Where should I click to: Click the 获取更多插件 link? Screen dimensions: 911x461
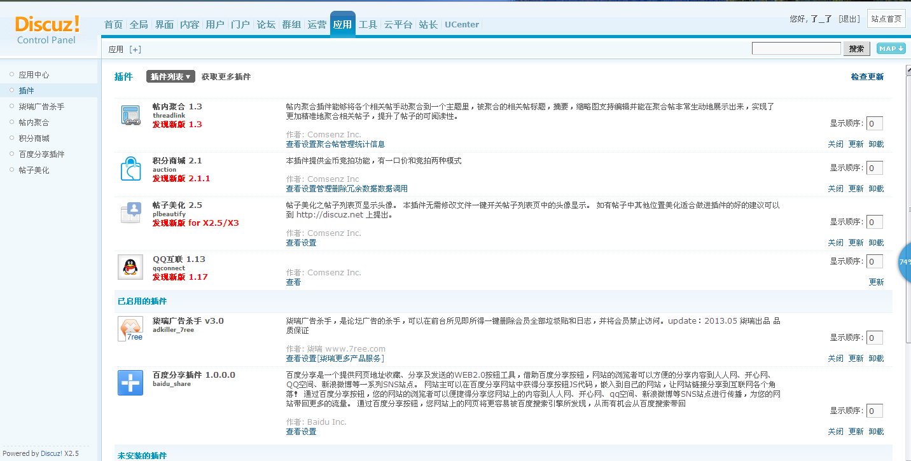(226, 77)
